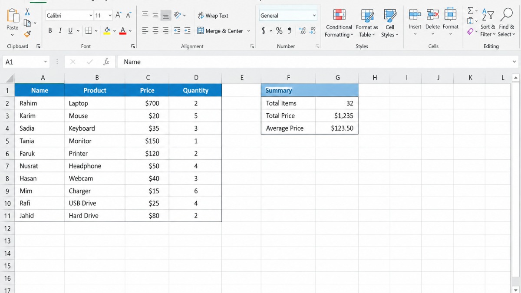The height and width of the screenshot is (293, 521).
Task: Increase font size with larger A
Action: click(x=119, y=15)
